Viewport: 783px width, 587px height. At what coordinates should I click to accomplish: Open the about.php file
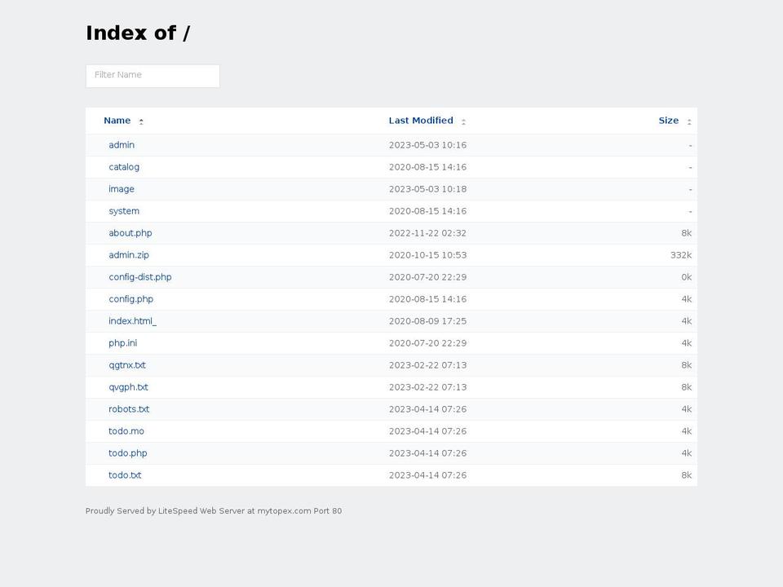[130, 232]
